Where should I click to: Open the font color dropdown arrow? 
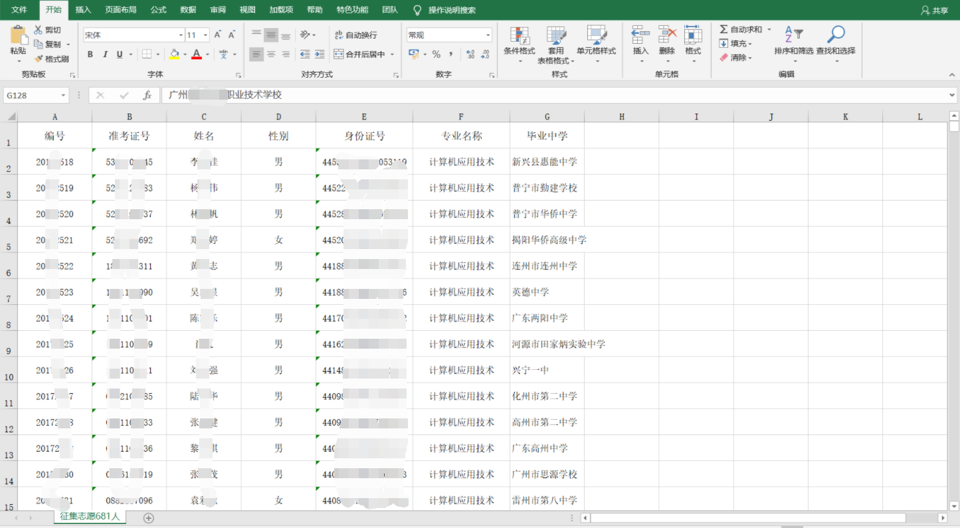point(207,54)
